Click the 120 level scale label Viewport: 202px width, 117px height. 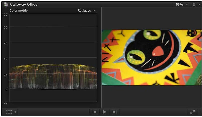pos(5,15)
